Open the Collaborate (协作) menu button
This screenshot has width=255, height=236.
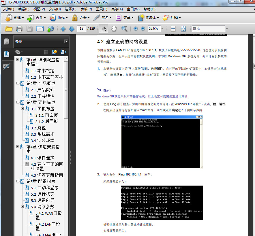[x=59, y=18]
